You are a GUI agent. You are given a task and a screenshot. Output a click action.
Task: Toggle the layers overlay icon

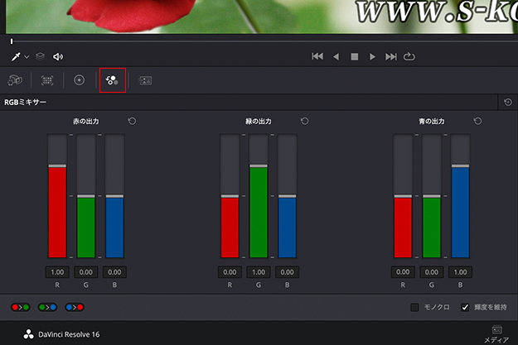40,56
